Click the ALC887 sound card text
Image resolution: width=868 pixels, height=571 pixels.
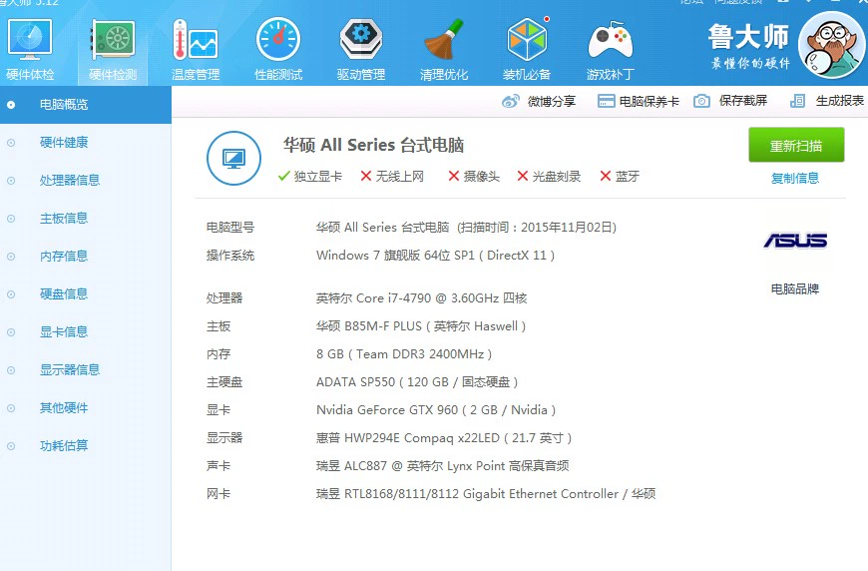(442, 466)
